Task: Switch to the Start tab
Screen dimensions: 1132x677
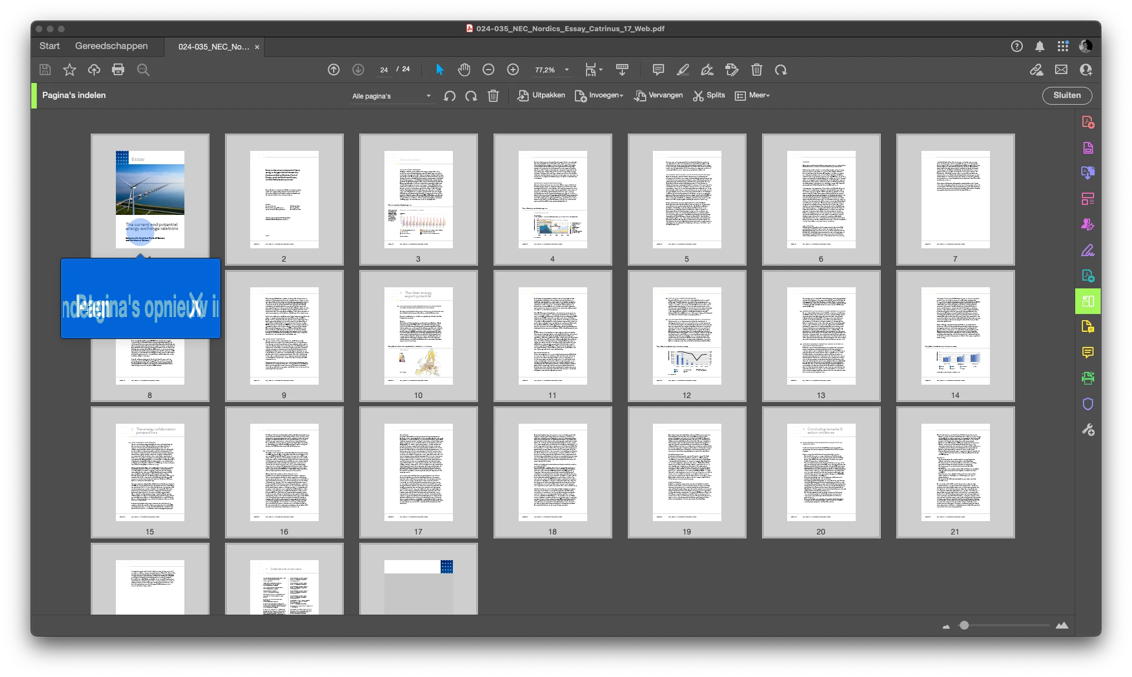Action: 50,46
